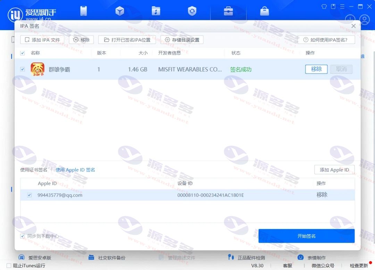Toggle the select-all checkbox beside 名称
This screenshot has height=270, width=375.
[x=23, y=53]
